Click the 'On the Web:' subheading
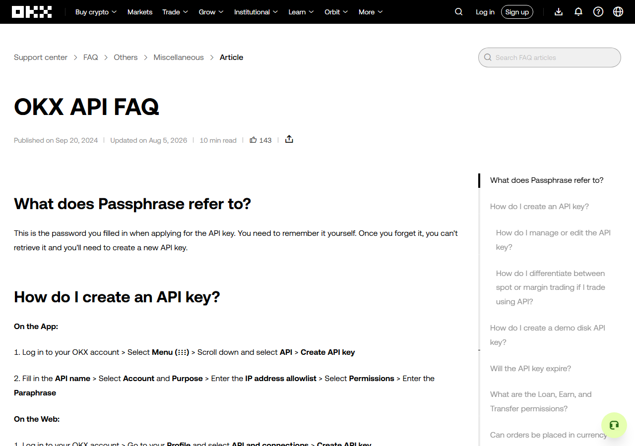This screenshot has width=635, height=446. point(37,419)
